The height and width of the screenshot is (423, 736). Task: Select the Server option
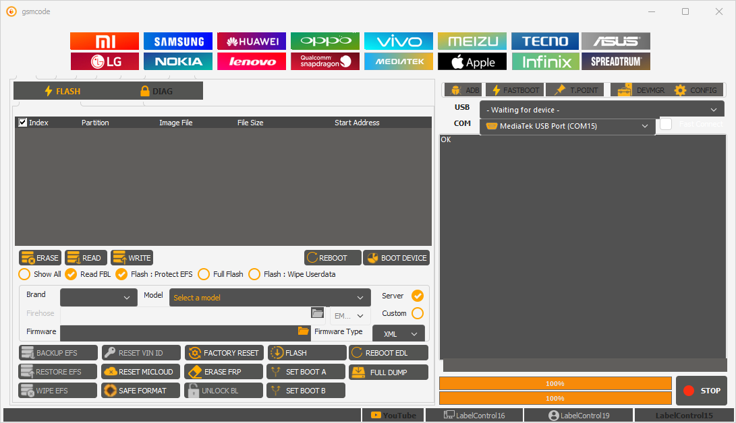[x=418, y=296]
